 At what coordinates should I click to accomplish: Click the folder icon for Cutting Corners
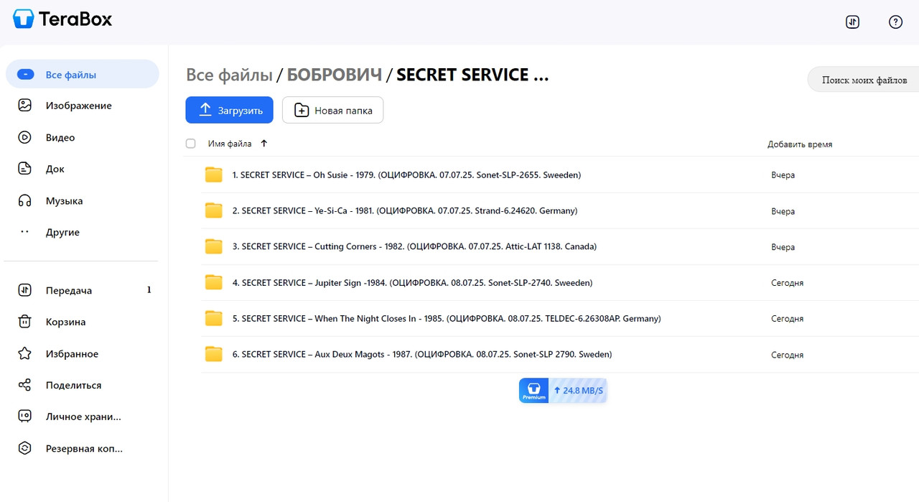(213, 246)
